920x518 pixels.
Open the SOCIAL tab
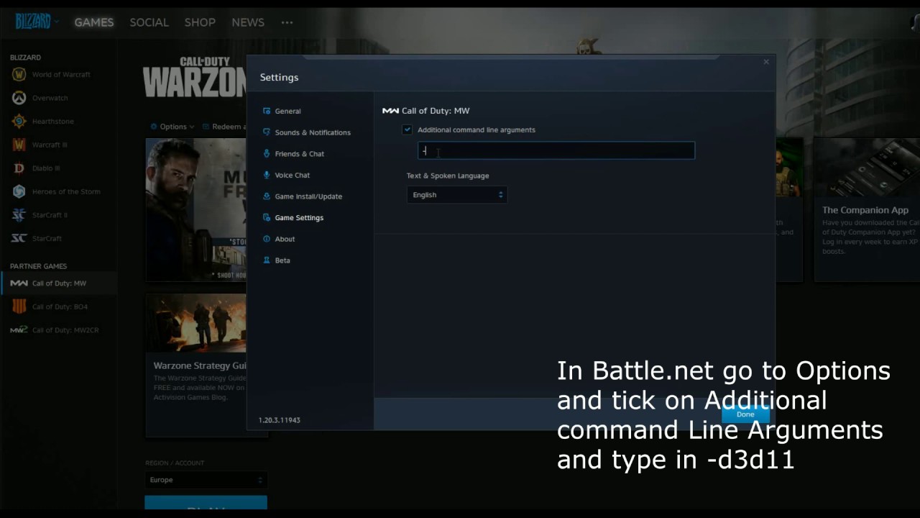coord(149,22)
